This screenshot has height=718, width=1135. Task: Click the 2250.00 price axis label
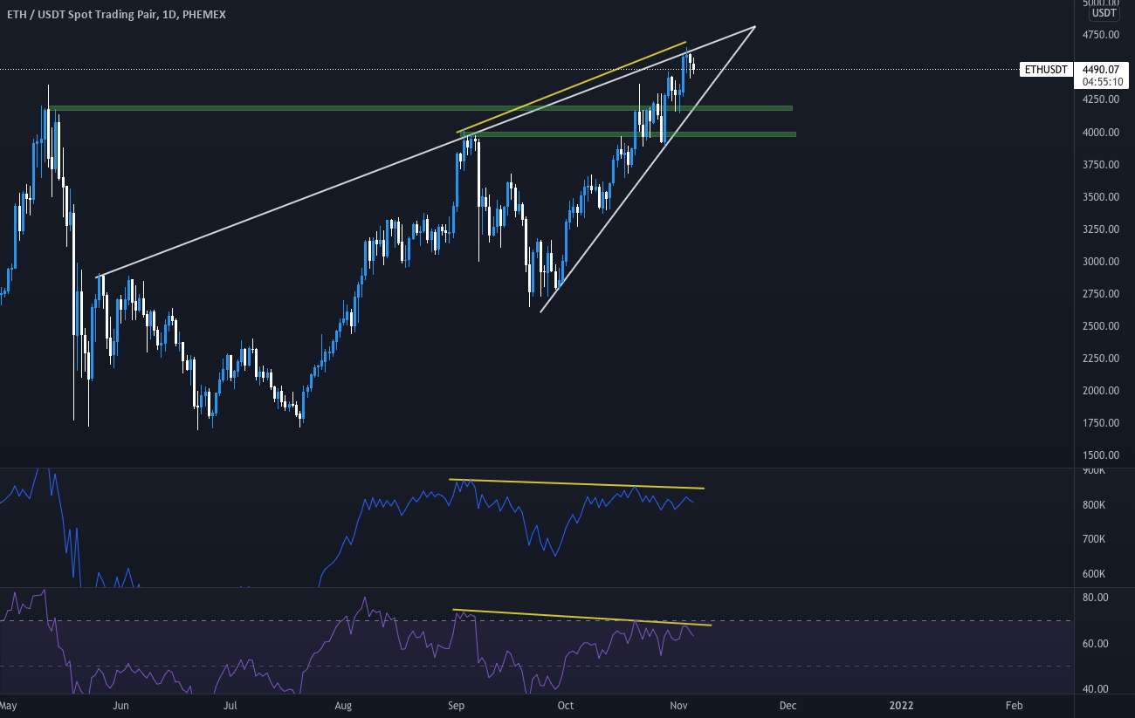pyautogui.click(x=1100, y=359)
